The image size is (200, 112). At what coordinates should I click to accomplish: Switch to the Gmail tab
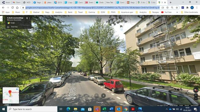click(17, 2)
